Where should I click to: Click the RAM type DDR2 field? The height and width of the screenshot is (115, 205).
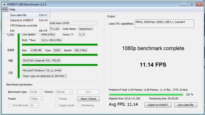57,50
